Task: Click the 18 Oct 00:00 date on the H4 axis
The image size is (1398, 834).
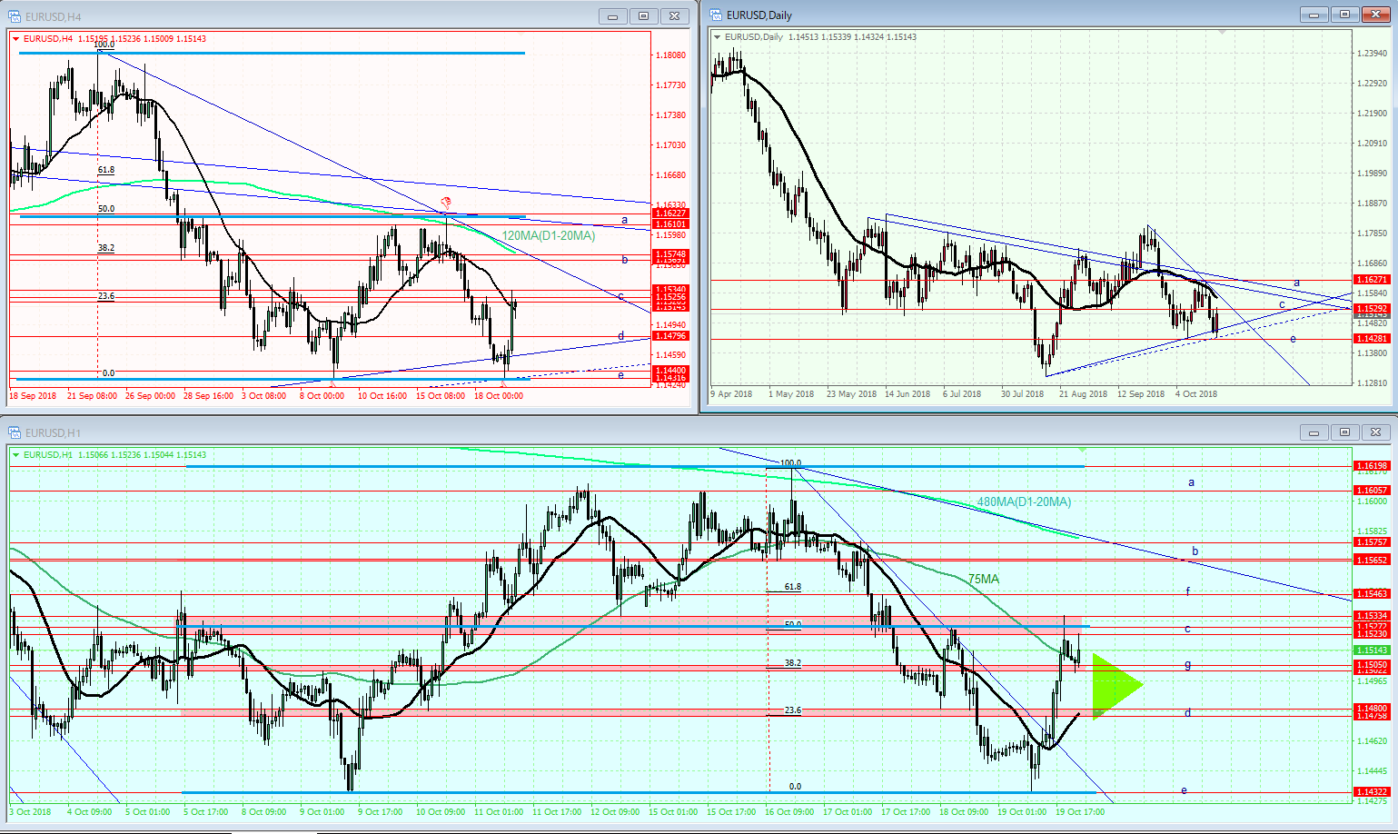Action: point(499,396)
